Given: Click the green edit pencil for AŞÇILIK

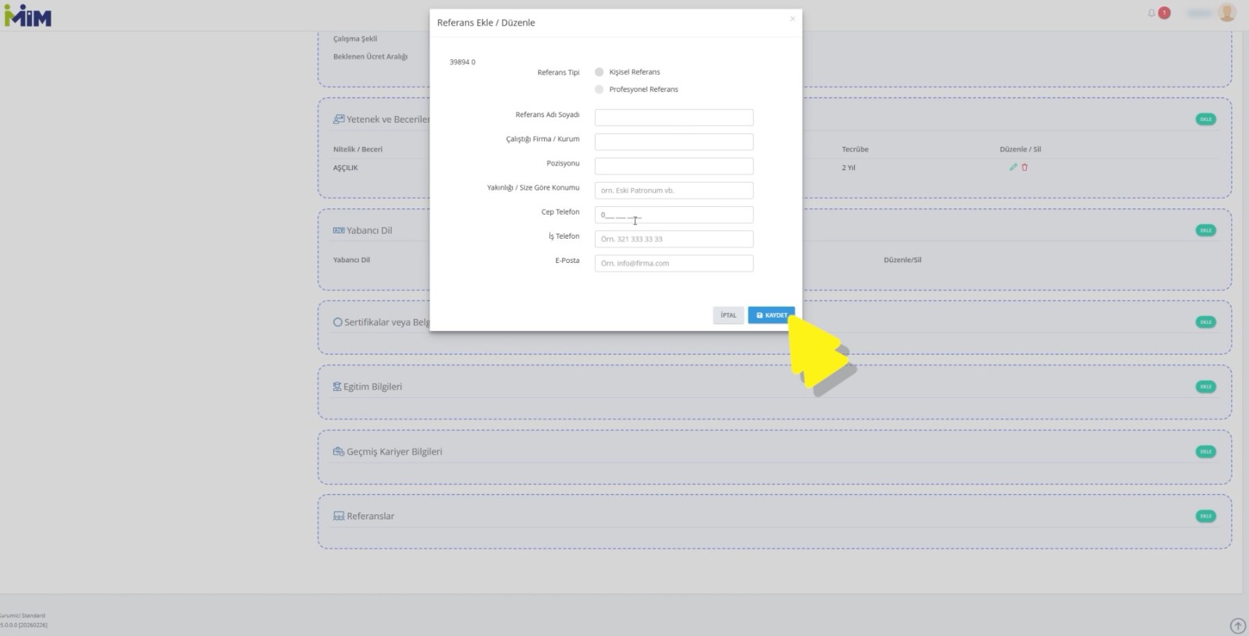Looking at the screenshot, I should point(1013,167).
